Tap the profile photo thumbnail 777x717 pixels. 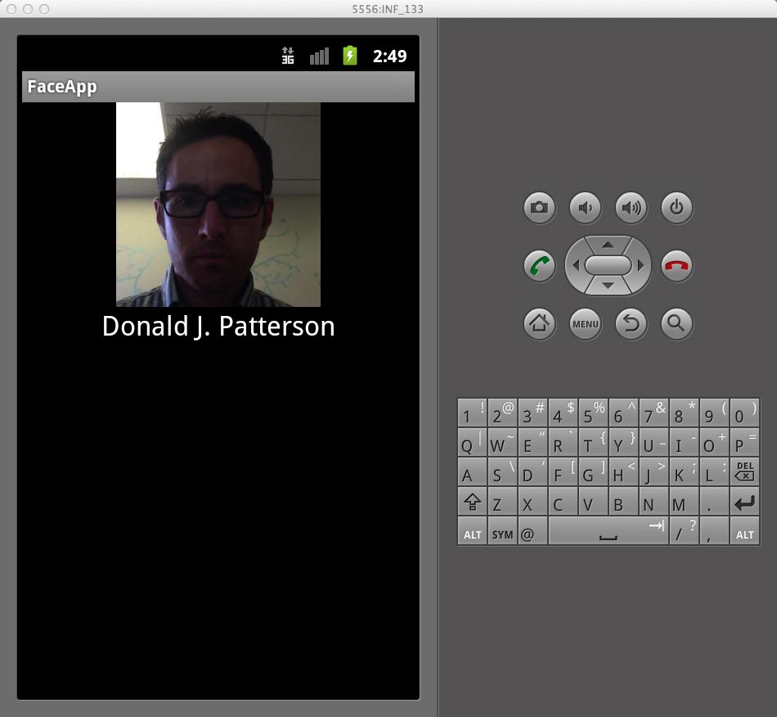tap(218, 205)
